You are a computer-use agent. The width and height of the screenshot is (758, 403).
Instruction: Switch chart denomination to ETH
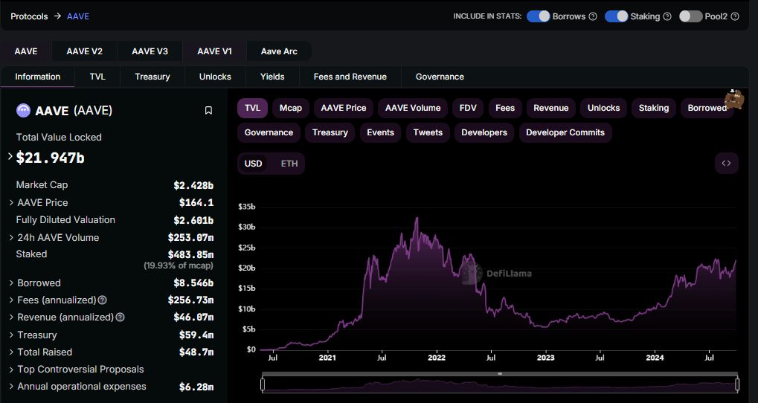coord(289,164)
